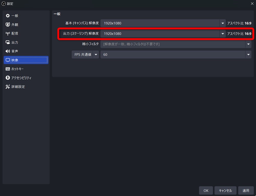
Task: Expand the FPS value 60 dropdown arrow
Action: tap(248, 55)
